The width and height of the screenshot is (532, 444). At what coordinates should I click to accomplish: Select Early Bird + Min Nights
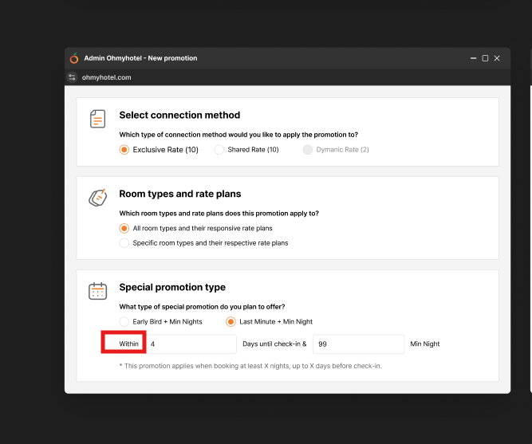124,322
